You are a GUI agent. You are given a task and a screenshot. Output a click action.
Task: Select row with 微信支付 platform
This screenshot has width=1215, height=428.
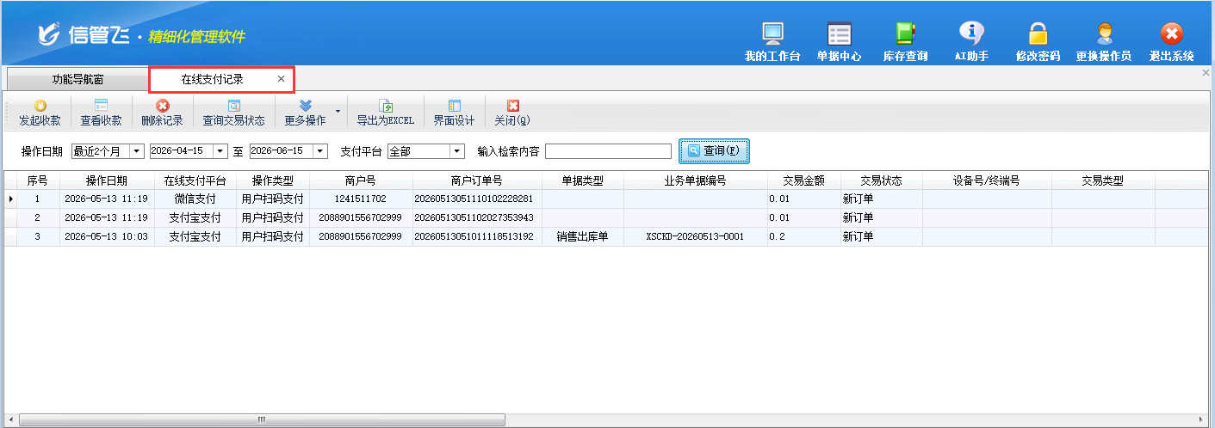(195, 199)
